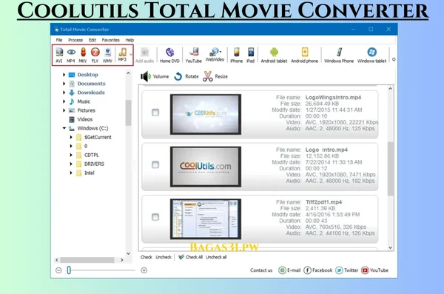Tick the checkbox for LogoWingsIntro.mp4
444x294 pixels.
click(155, 113)
